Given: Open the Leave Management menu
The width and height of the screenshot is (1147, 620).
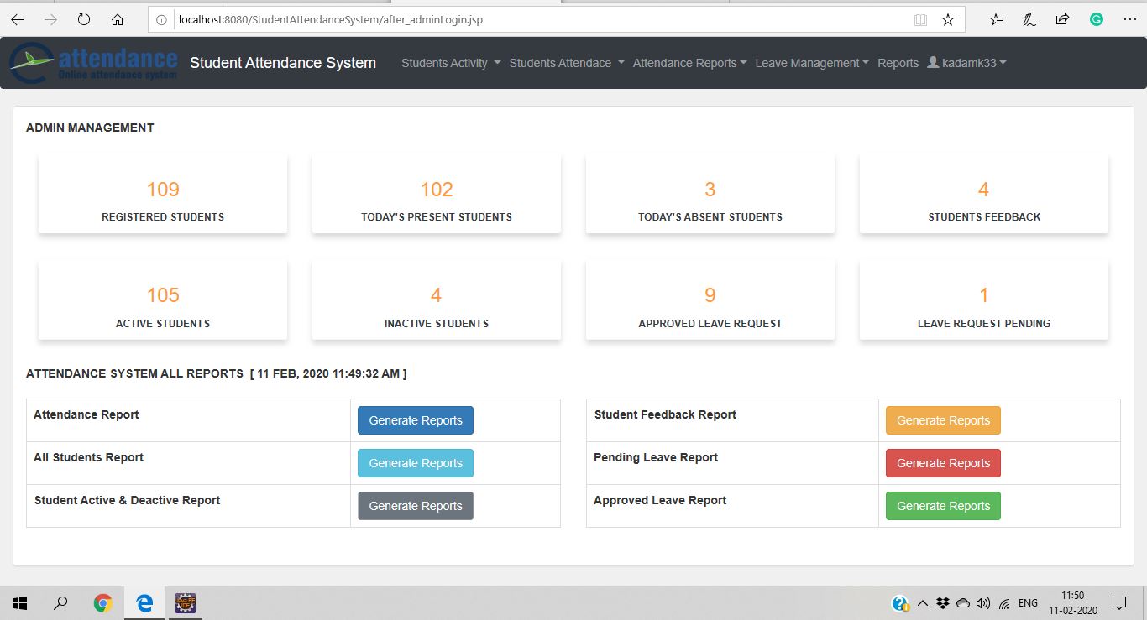Looking at the screenshot, I should click(x=811, y=63).
